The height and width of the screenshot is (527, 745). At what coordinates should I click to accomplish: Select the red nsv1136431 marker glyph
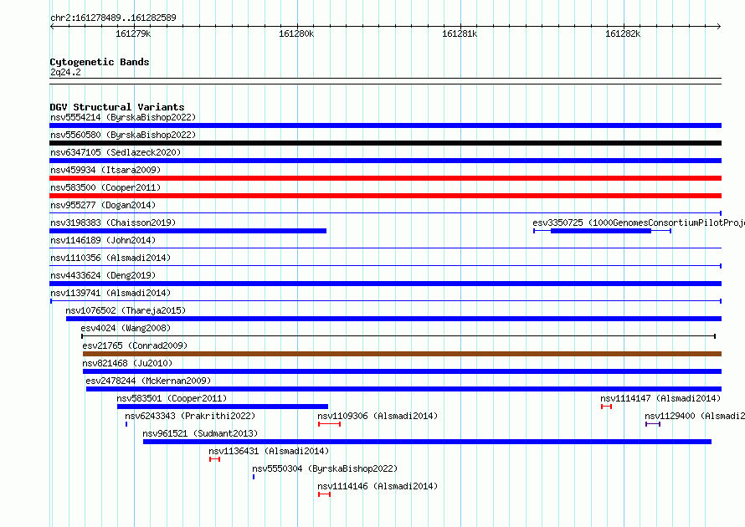click(x=215, y=459)
